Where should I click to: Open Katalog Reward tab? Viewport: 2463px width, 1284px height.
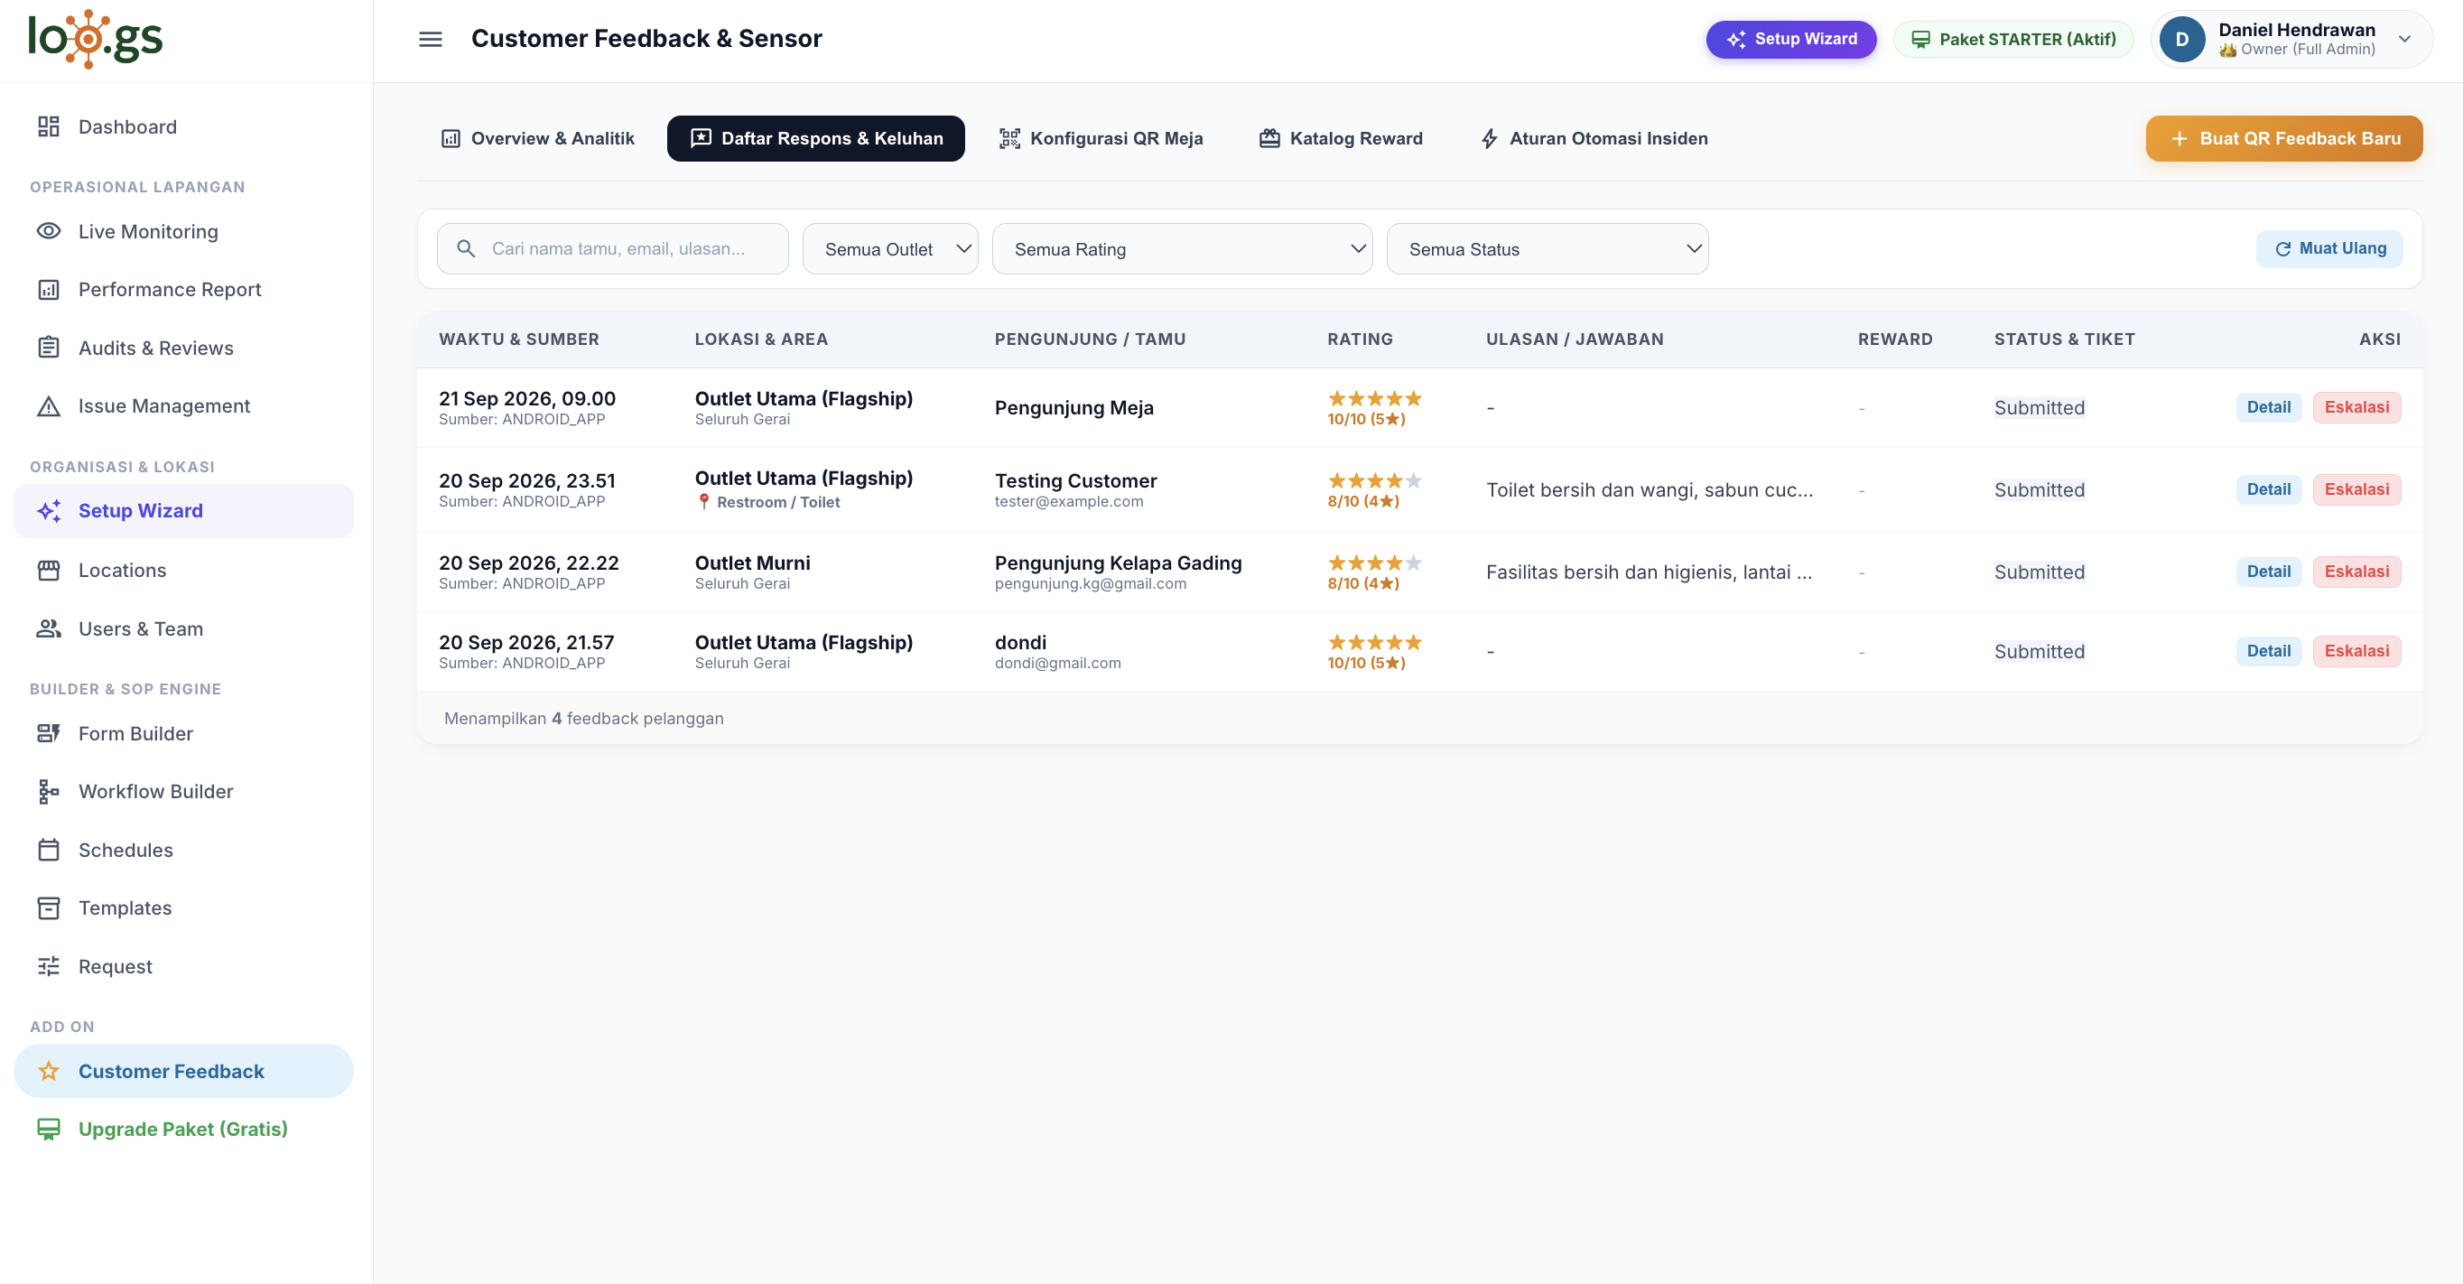click(x=1341, y=139)
